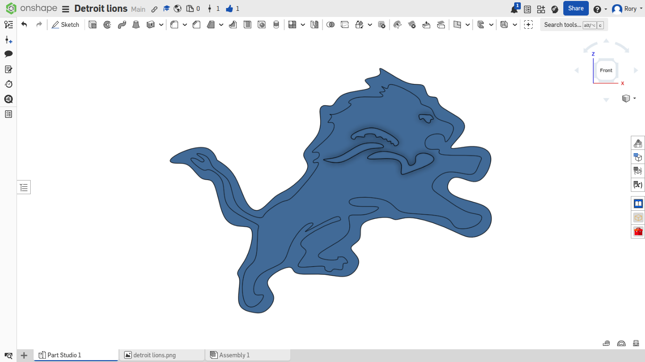Click the public document globe icon
This screenshot has height=362, width=645.
click(178, 9)
